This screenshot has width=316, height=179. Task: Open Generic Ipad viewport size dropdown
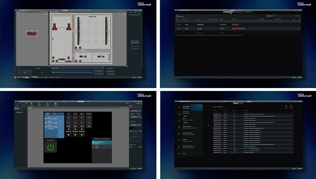[135, 111]
